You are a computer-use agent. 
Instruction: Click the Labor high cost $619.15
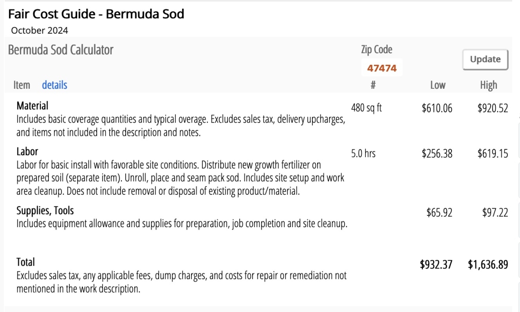(493, 154)
